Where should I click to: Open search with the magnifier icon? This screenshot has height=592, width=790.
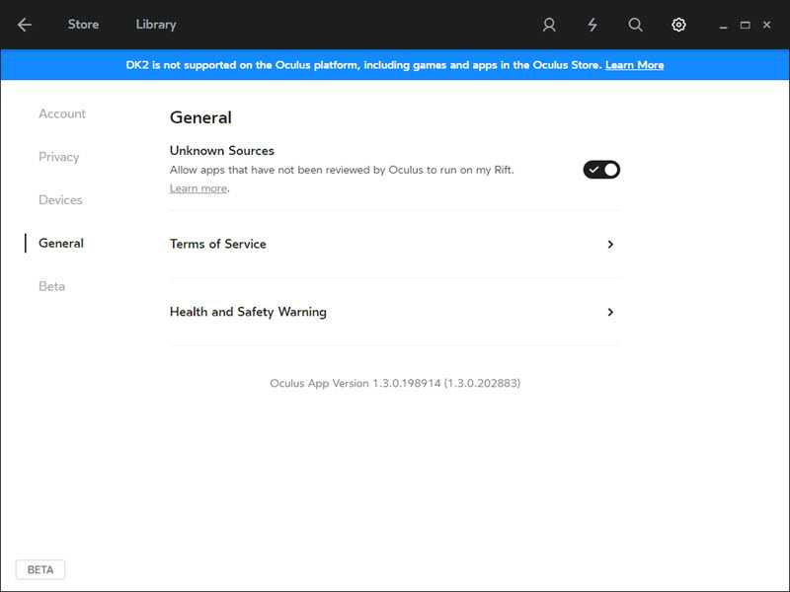(636, 25)
